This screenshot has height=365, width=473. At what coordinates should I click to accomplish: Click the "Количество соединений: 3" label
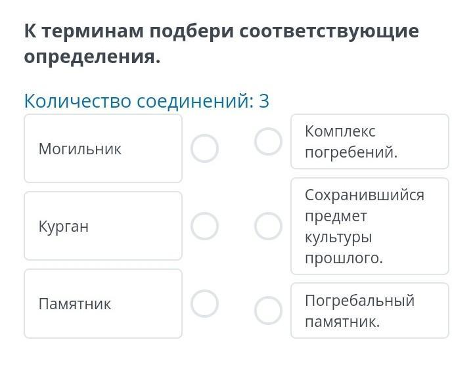tap(146, 101)
